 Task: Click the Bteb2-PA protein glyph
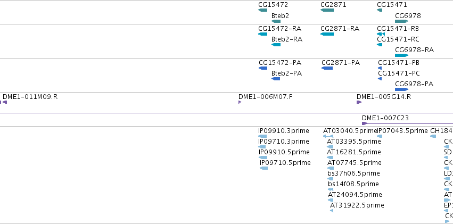click(x=276, y=79)
